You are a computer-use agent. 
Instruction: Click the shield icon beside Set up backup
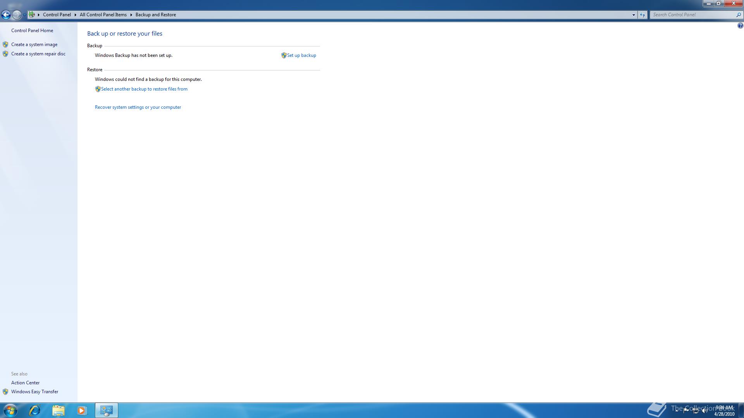[x=284, y=55]
